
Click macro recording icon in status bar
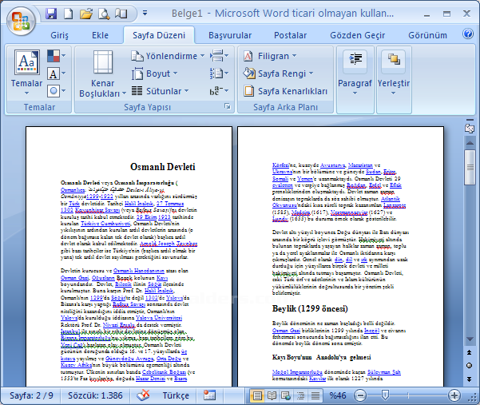[x=209, y=395]
